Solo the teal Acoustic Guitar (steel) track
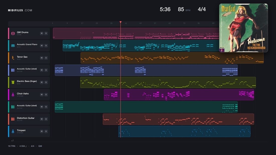This screenshot has height=155, width=276. [46, 107]
